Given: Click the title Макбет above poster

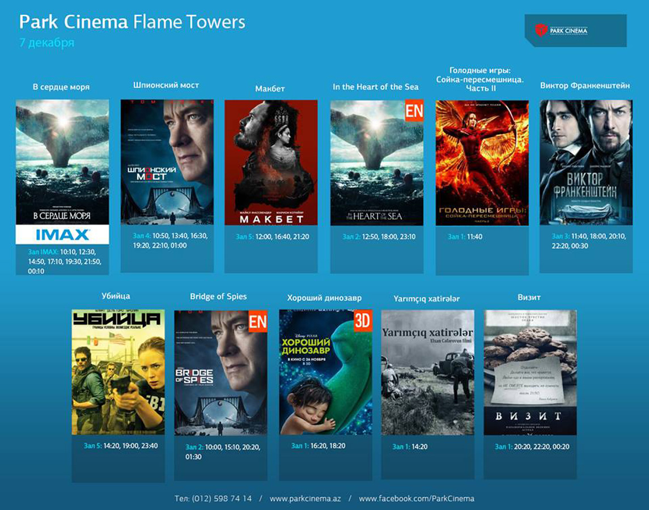Looking at the screenshot, I should [270, 88].
